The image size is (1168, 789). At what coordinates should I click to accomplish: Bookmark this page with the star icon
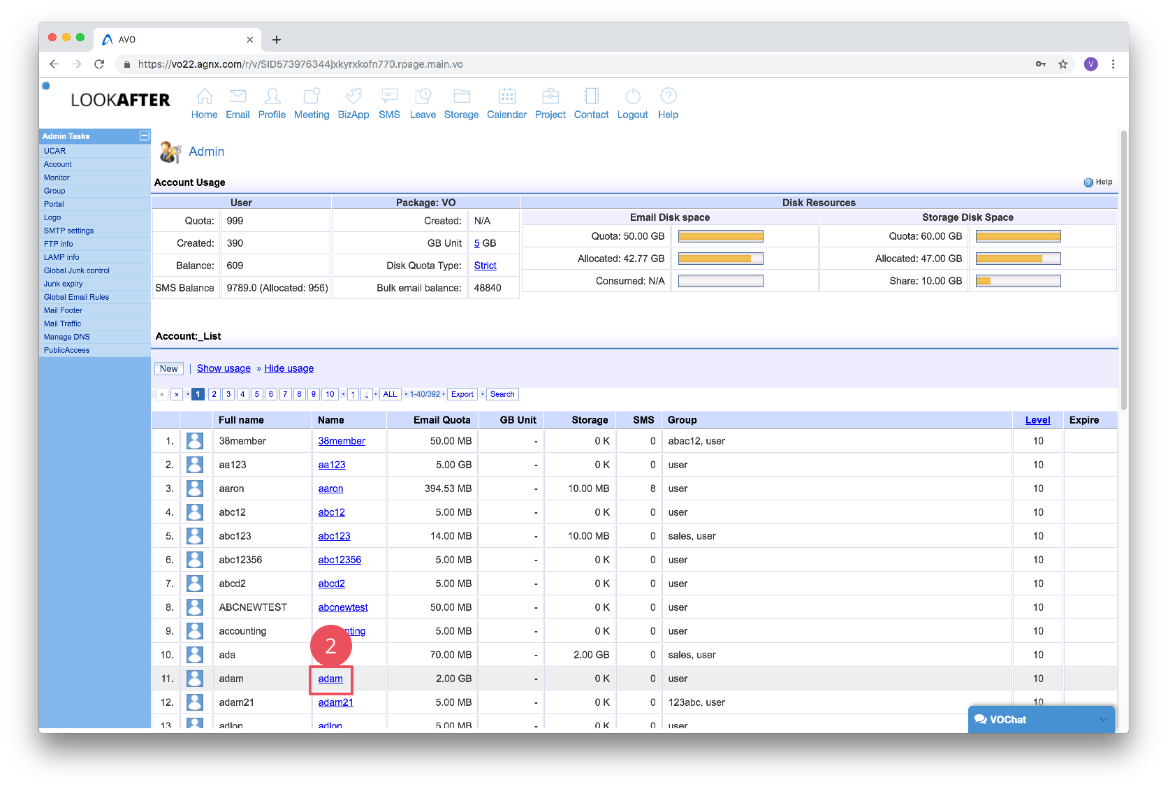pos(1063,64)
